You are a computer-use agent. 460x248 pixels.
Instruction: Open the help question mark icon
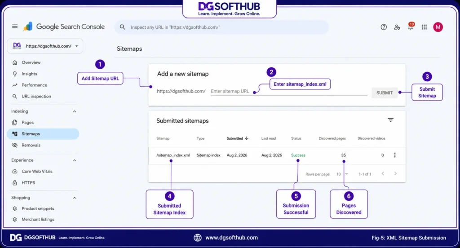(x=384, y=27)
